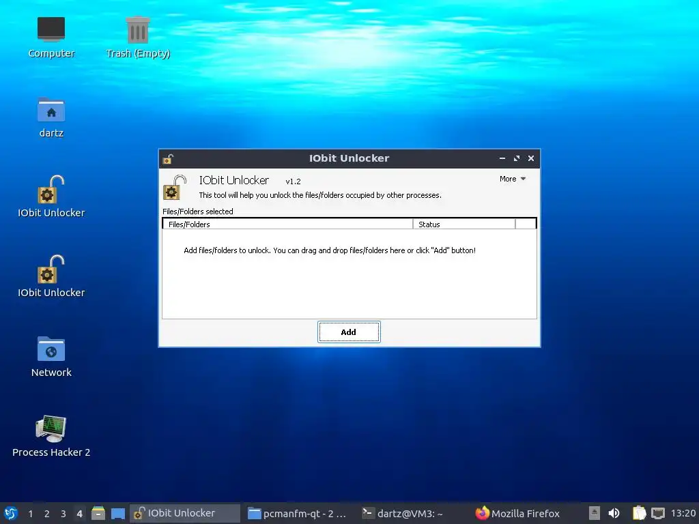Click the Files/Folders column header
The height and width of the screenshot is (524, 699).
click(288, 224)
